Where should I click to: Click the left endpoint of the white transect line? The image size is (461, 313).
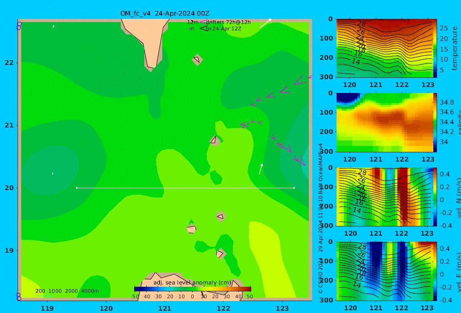pyautogui.click(x=77, y=188)
